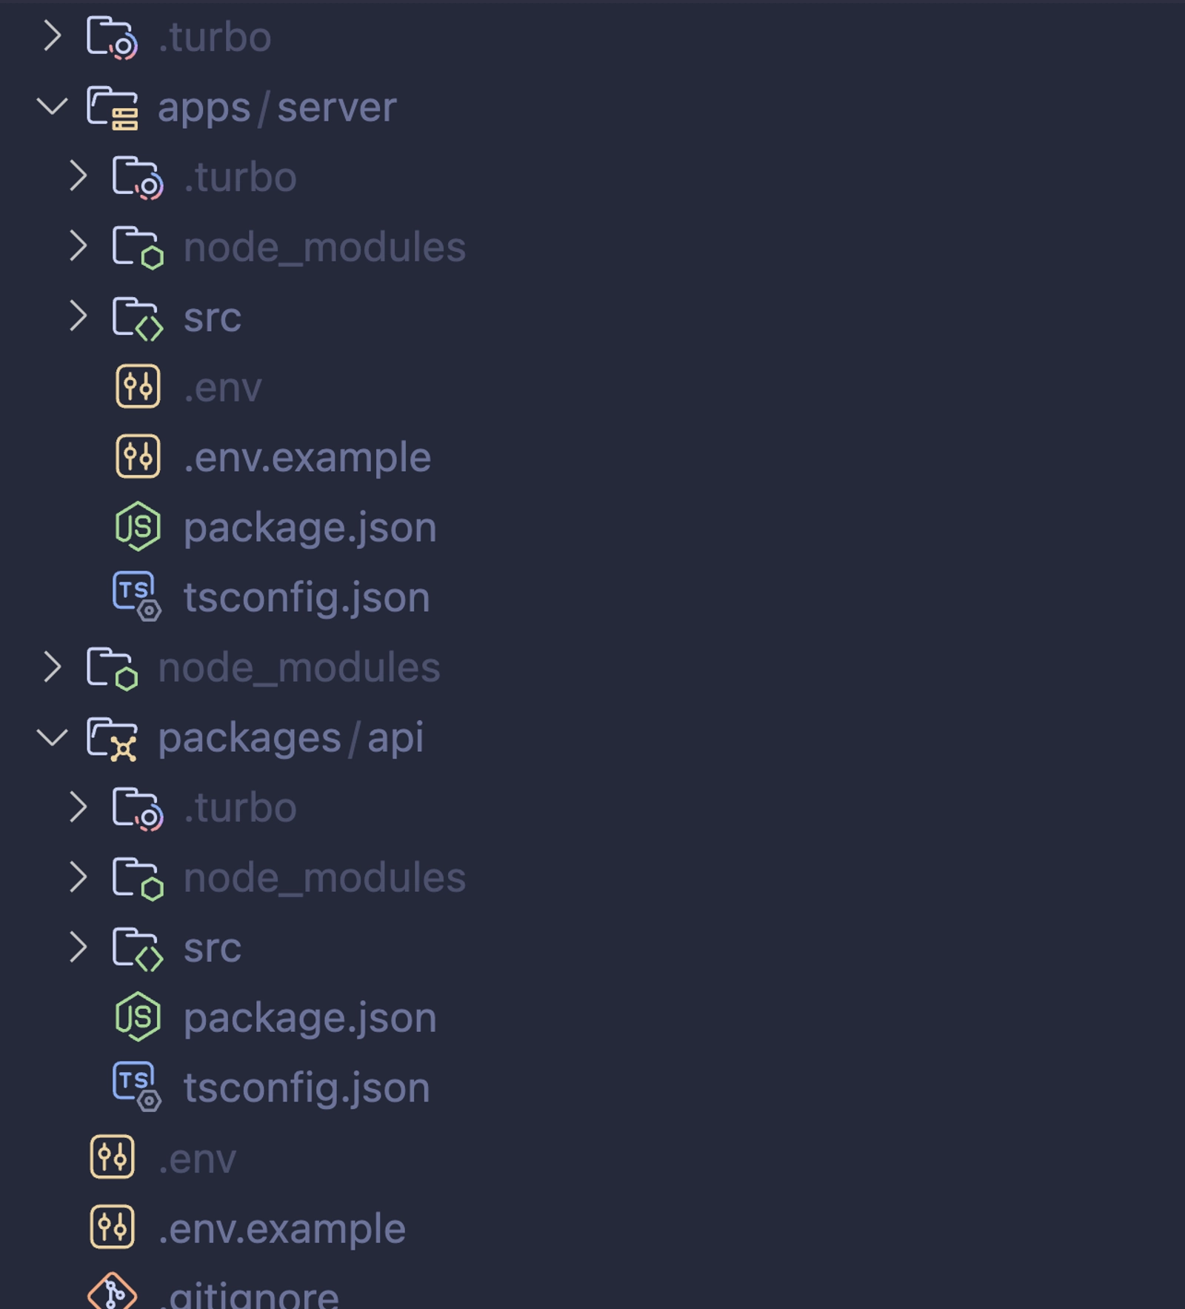Image resolution: width=1185 pixels, height=1309 pixels.
Task: Open package.json in packages/api
Action: click(310, 1017)
